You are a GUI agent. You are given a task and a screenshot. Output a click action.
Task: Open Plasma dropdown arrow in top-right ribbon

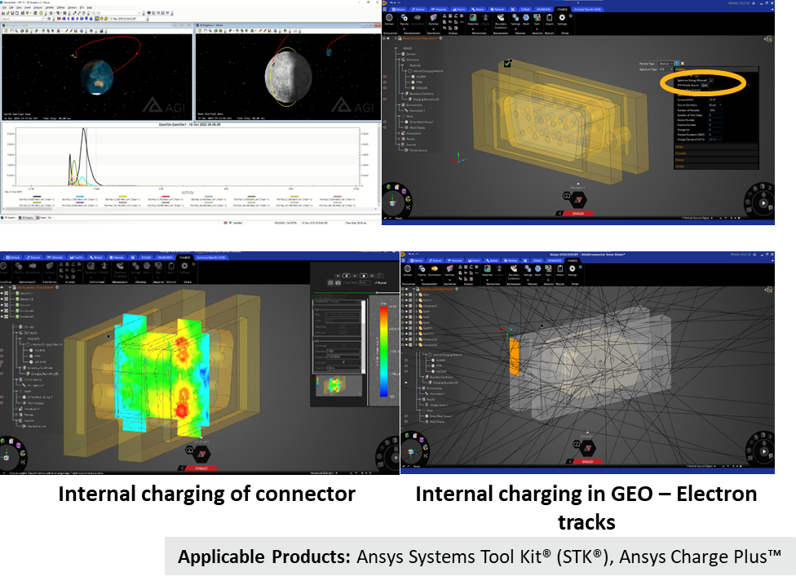coord(404,29)
